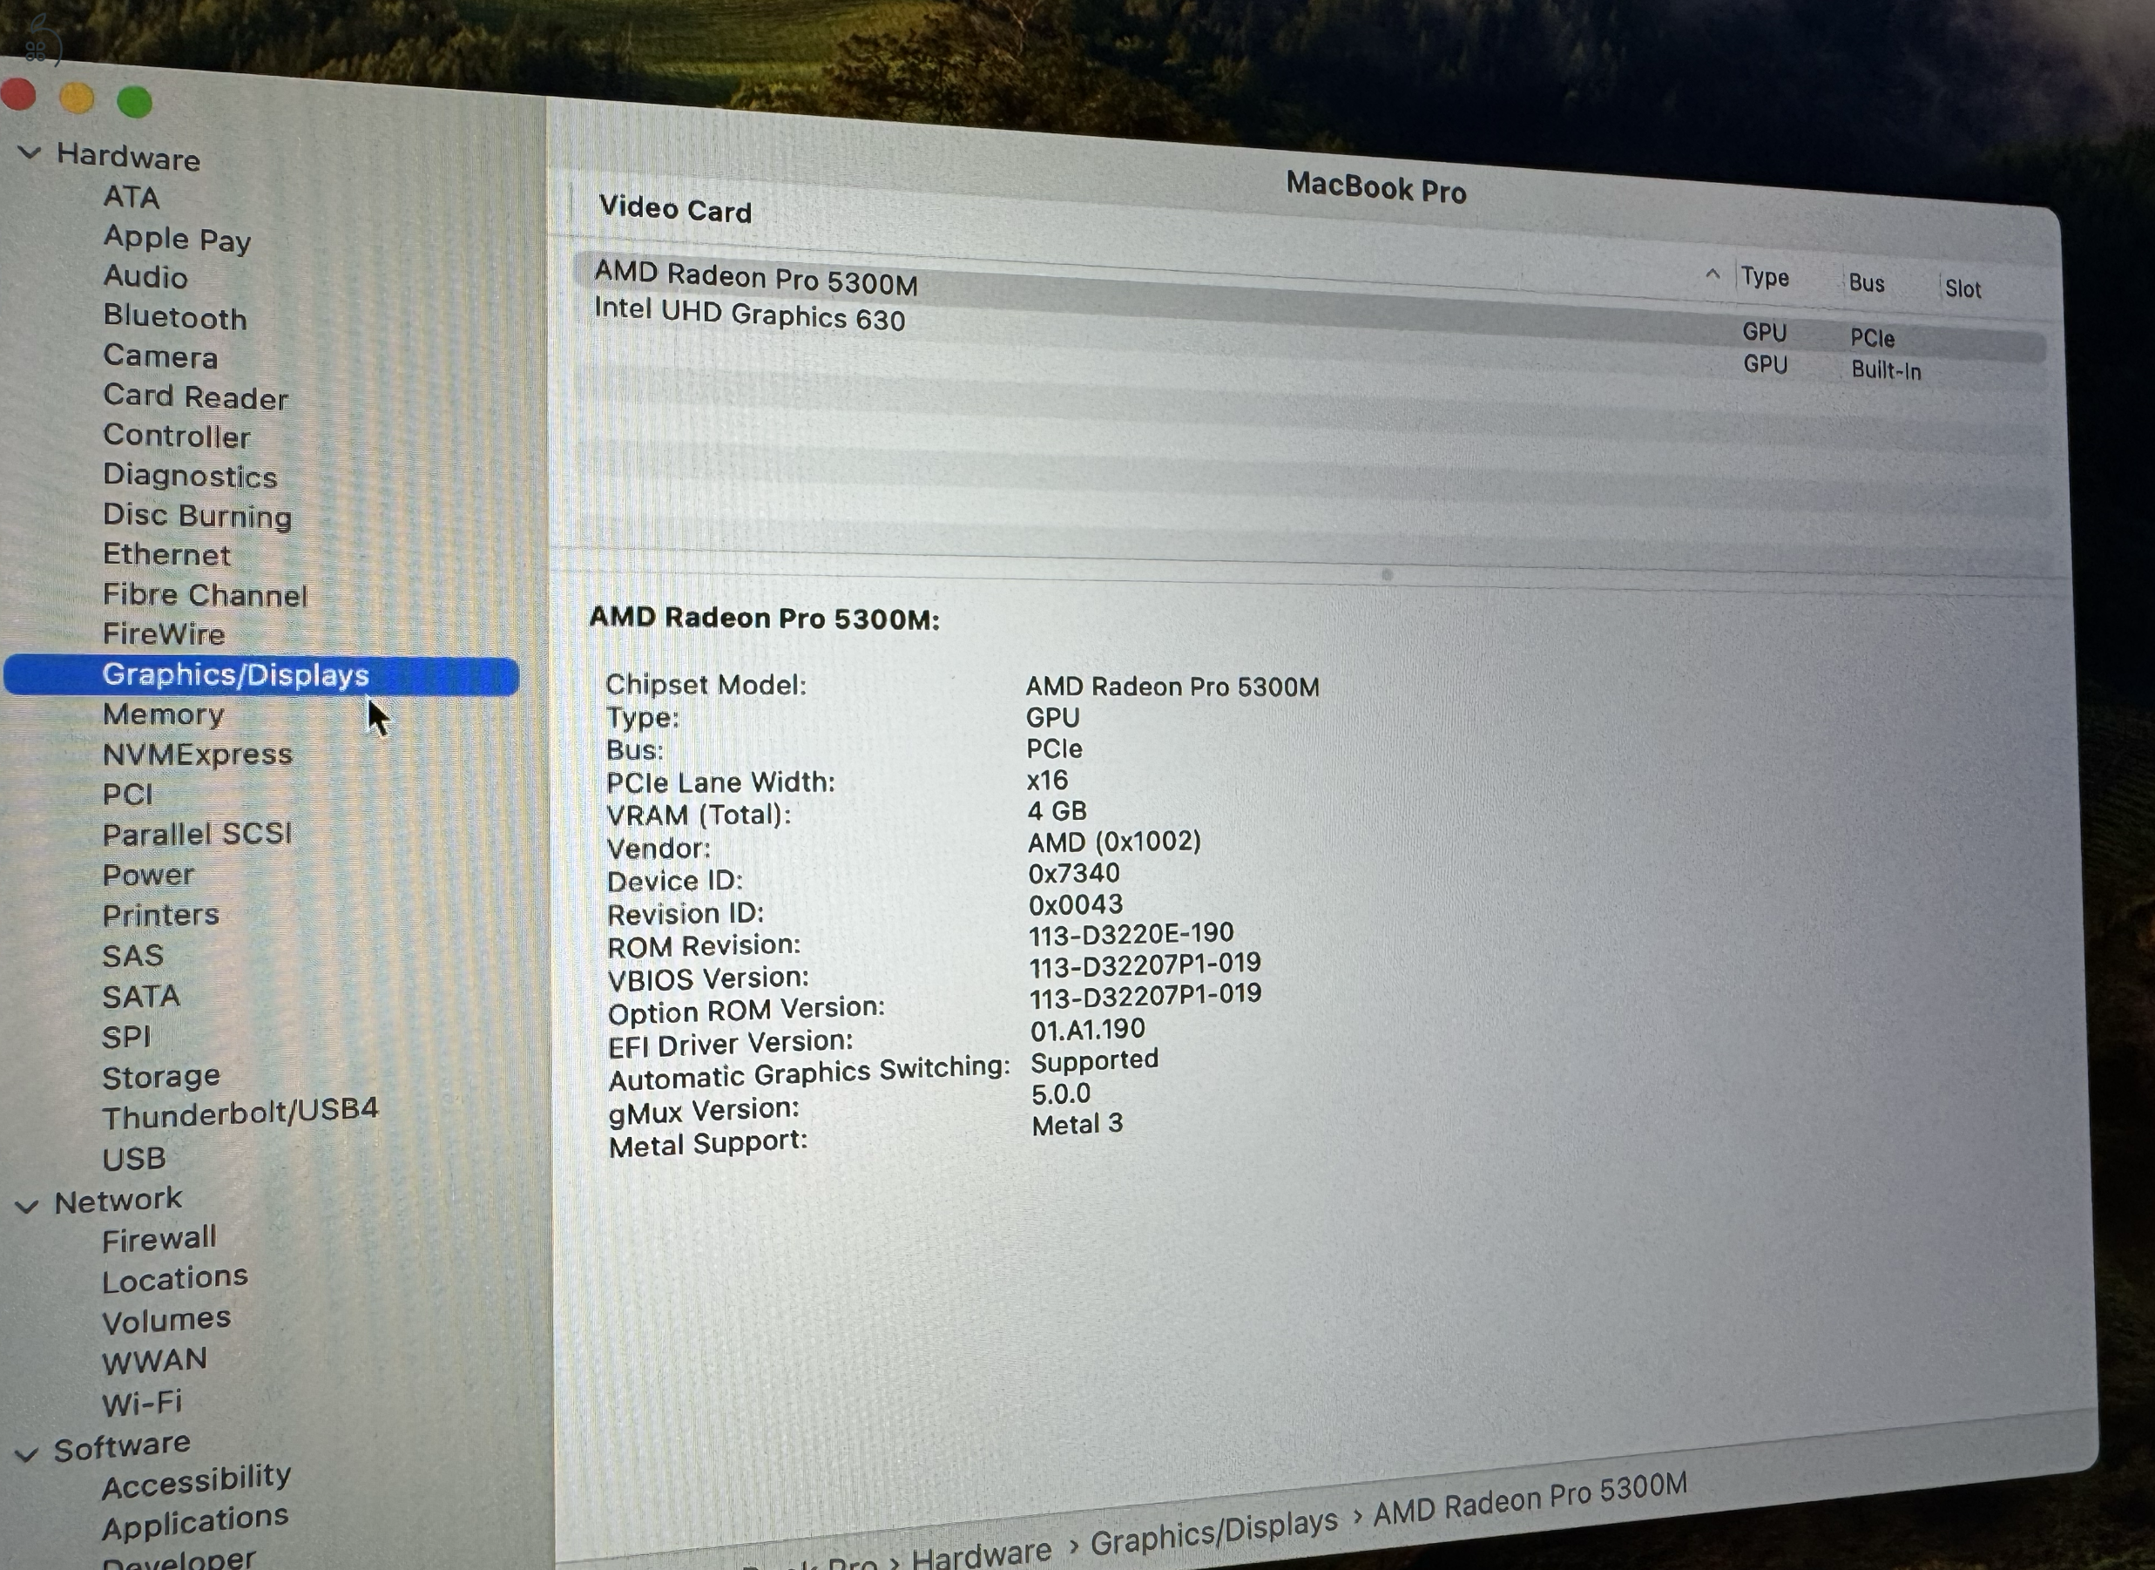Image resolution: width=2155 pixels, height=1570 pixels.
Task: Click the ROM Revision value 113-D3220E-190
Action: [x=1131, y=934]
